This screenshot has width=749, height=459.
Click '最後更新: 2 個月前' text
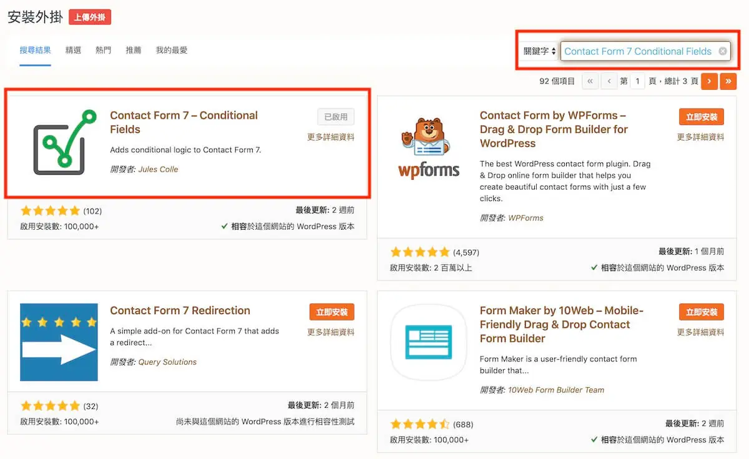[321, 405]
